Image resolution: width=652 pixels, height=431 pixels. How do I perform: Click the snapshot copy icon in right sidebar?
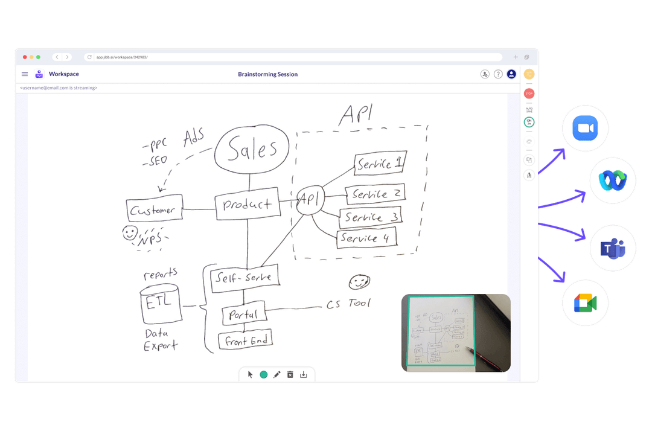coord(529,159)
